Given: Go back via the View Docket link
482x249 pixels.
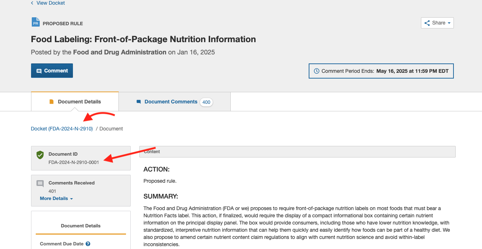Looking at the screenshot, I should [x=51, y=3].
